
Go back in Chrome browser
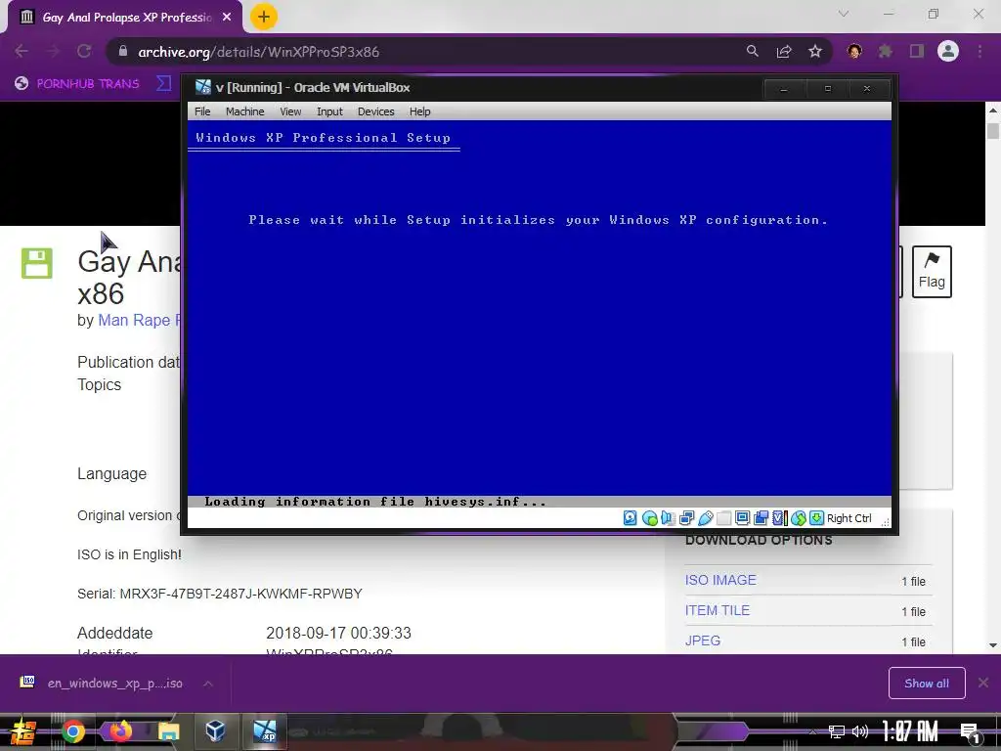point(22,51)
